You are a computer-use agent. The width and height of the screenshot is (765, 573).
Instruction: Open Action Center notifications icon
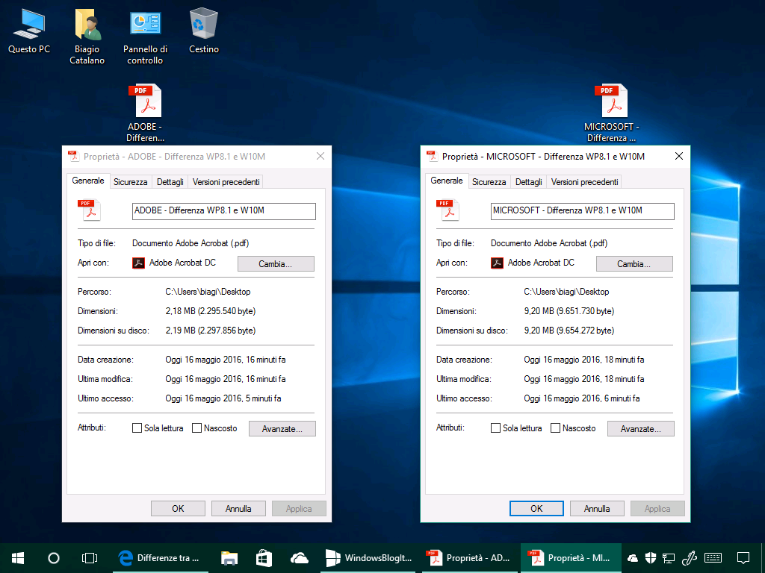tap(743, 558)
